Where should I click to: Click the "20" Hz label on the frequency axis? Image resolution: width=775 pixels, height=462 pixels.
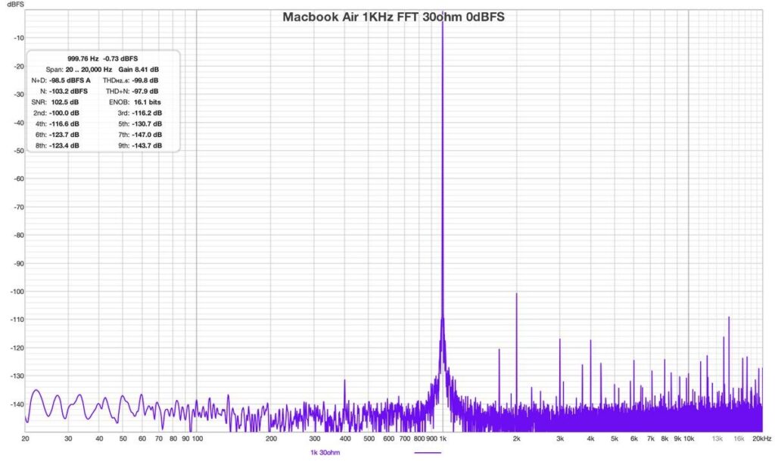coord(25,439)
